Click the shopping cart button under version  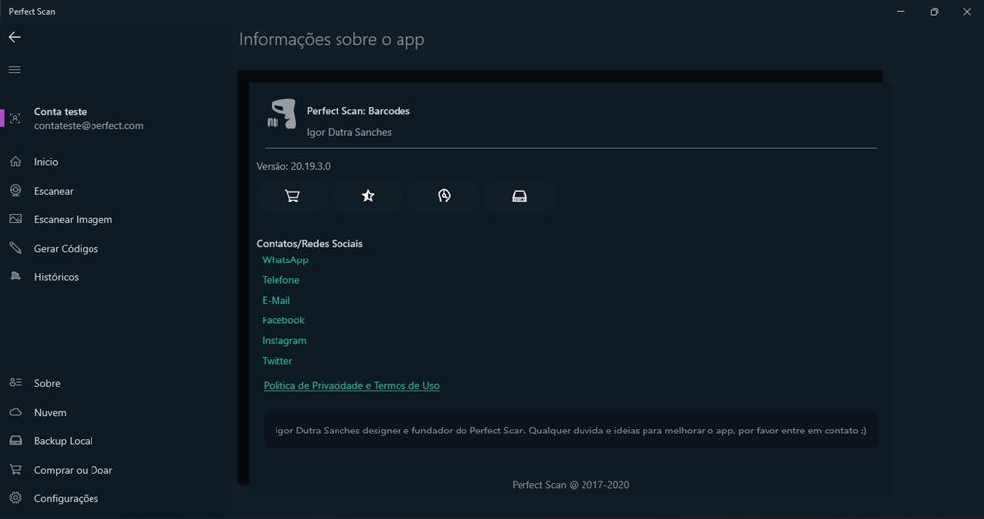[292, 197]
